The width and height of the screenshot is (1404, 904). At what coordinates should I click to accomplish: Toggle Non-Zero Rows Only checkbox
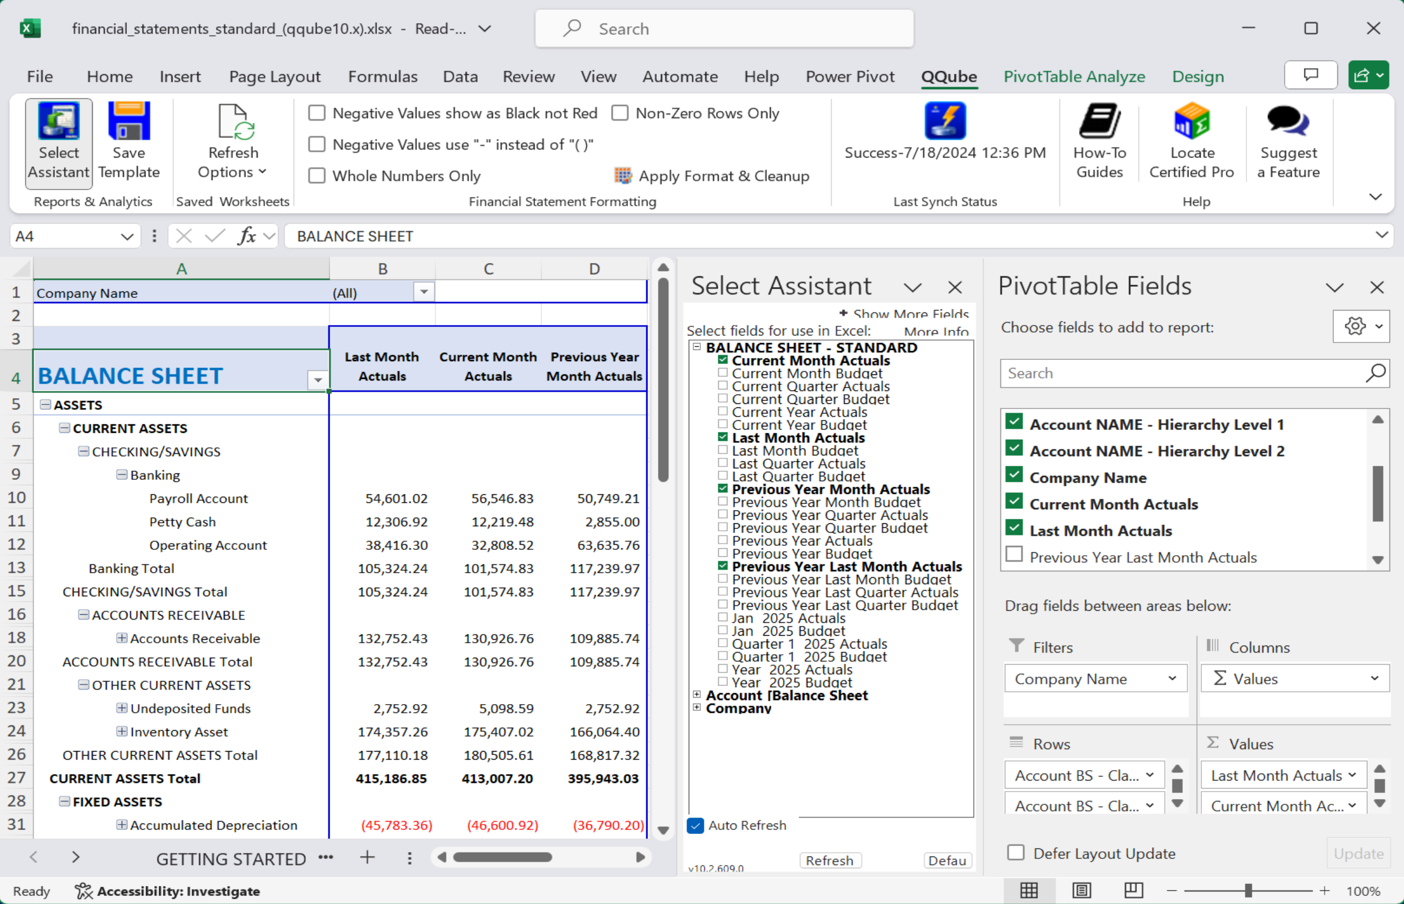619,112
